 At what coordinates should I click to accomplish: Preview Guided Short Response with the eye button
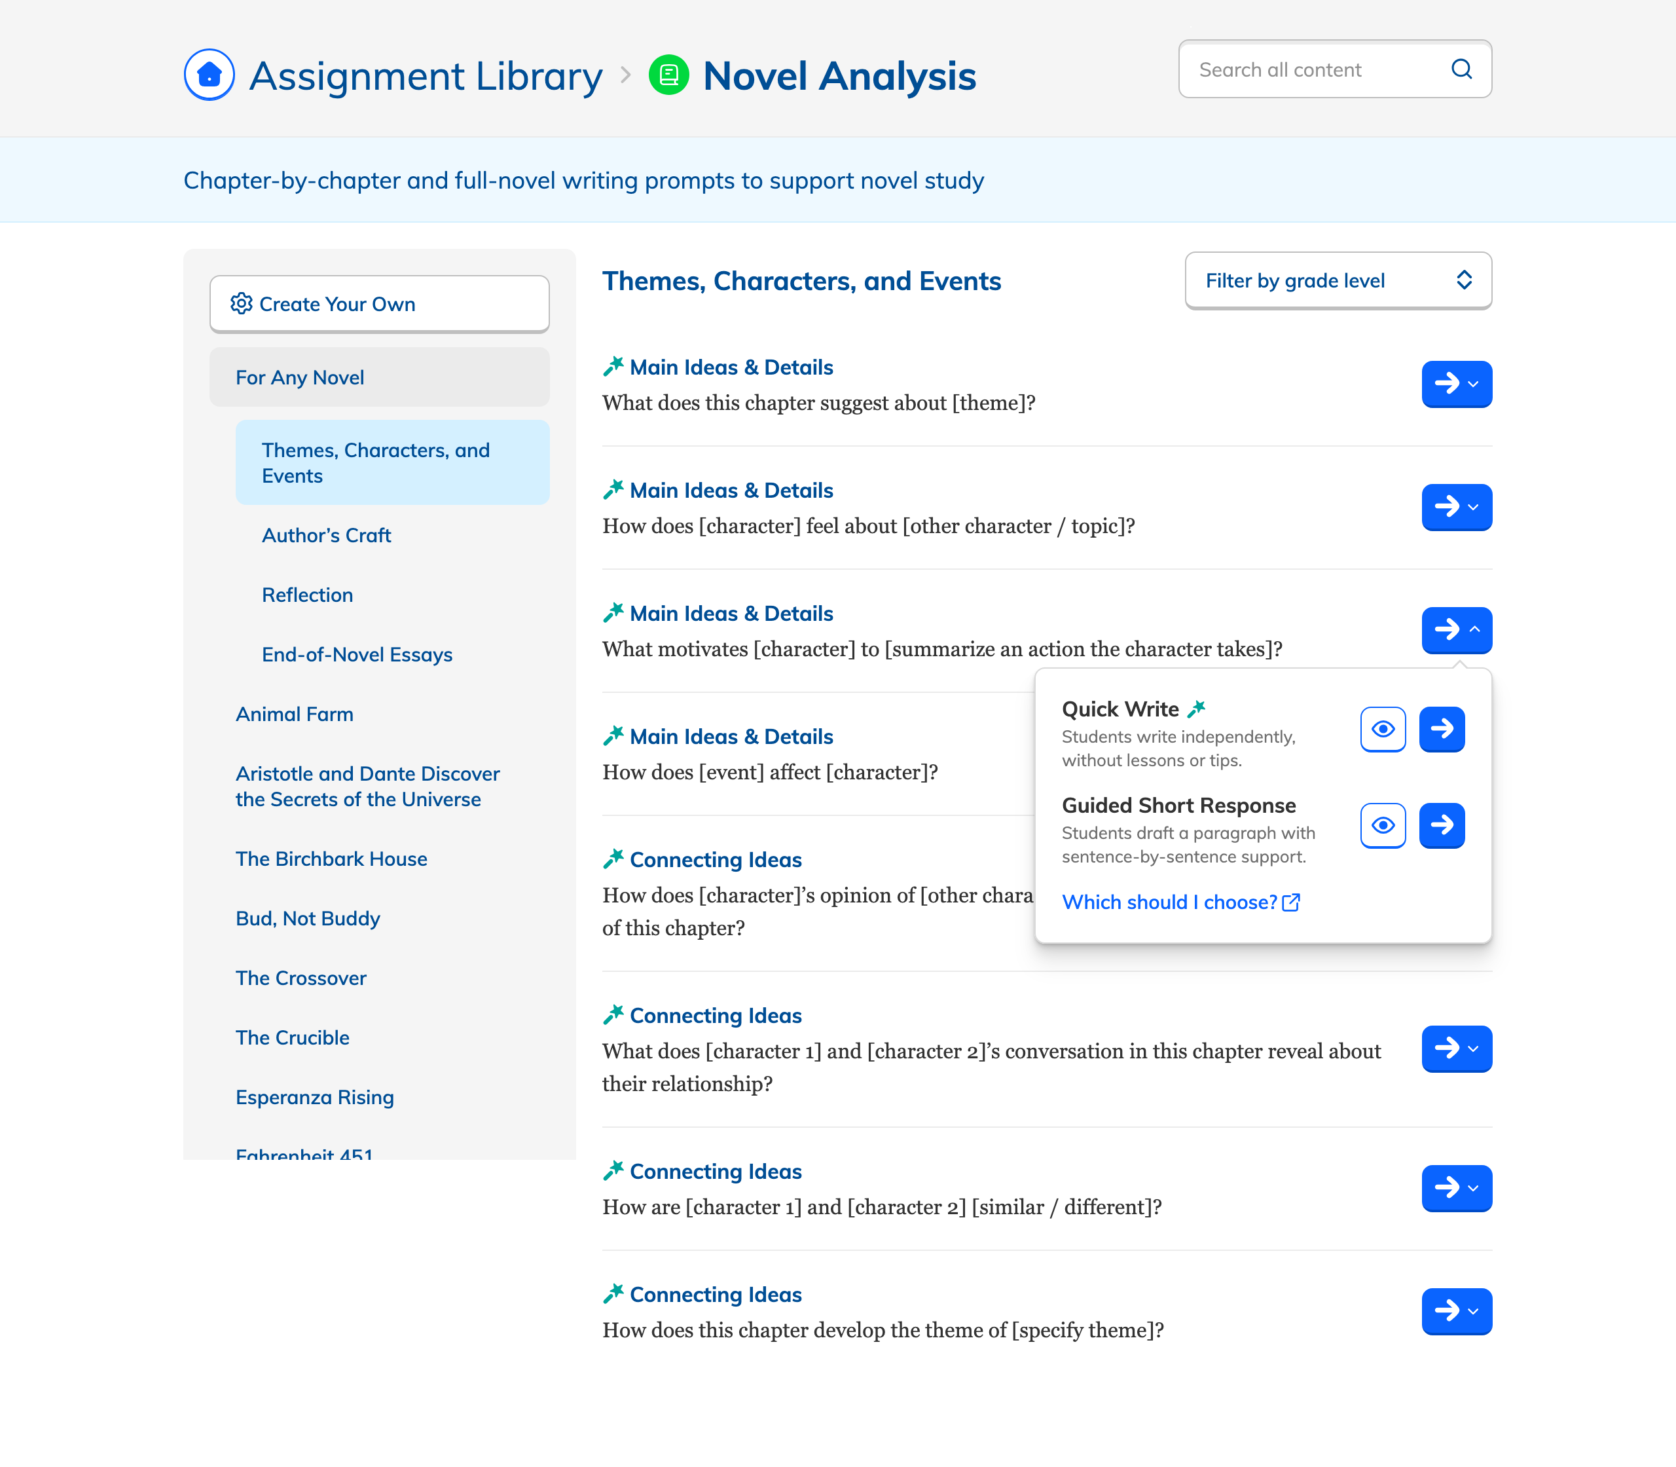pos(1383,825)
